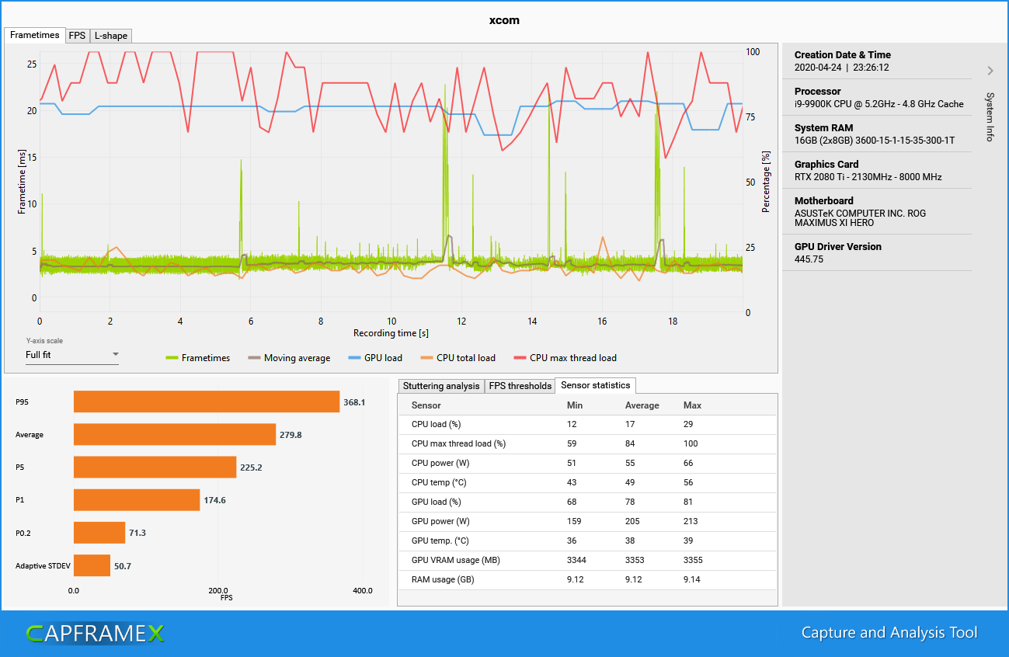Screen dimensions: 1009x657
Task: Click the Min column header
Action: [x=575, y=405]
